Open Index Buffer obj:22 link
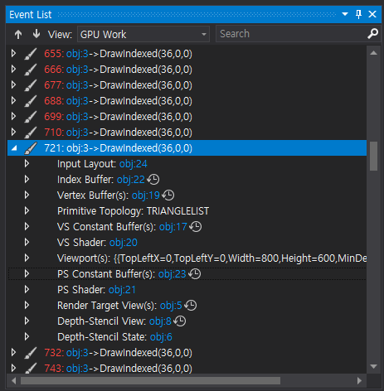Image resolution: width=384 pixels, height=391 pixels. coord(131,180)
